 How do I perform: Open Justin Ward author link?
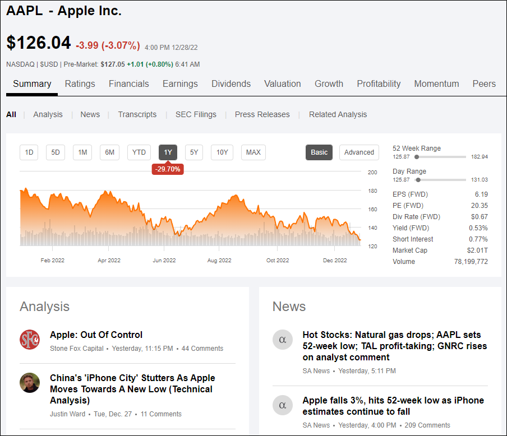pos(67,414)
